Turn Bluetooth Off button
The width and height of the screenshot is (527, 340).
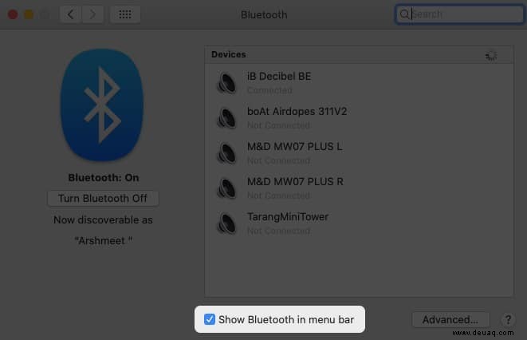point(103,199)
